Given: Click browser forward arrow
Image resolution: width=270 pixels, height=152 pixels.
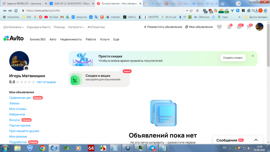Looking at the screenshot, I should point(10,11).
